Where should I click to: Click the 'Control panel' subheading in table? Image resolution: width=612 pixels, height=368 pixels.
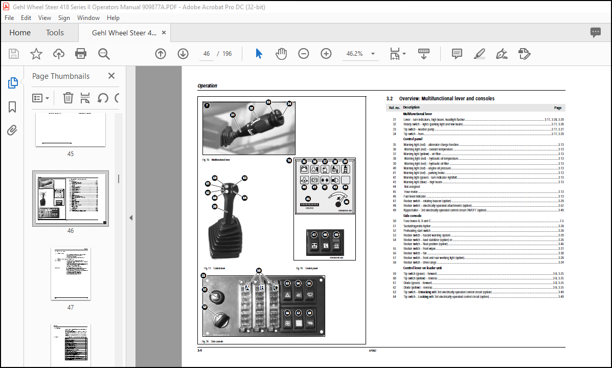point(413,139)
